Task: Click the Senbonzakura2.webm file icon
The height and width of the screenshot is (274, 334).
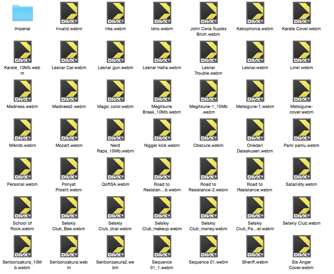Action: pyautogui.click(x=116, y=246)
